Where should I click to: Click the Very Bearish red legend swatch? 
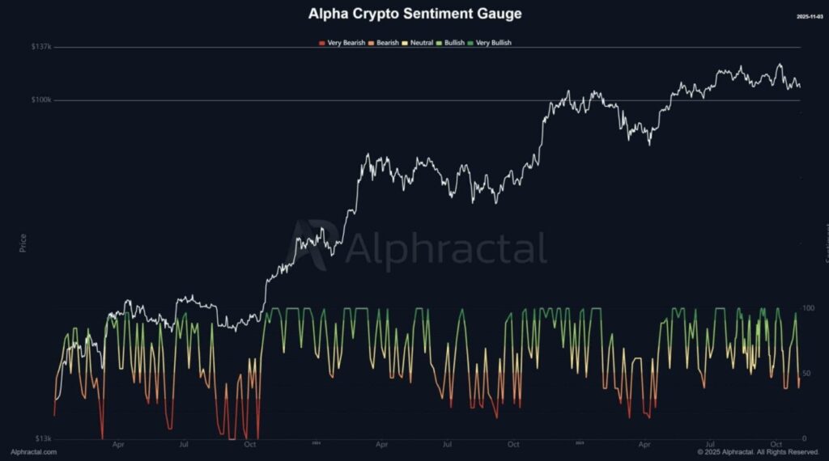[x=322, y=43]
